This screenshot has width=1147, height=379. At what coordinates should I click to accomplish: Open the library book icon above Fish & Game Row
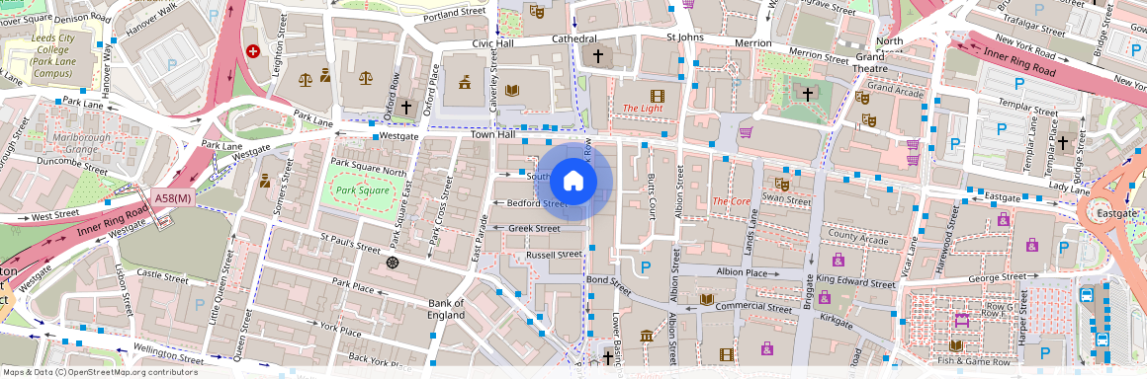[956, 344]
